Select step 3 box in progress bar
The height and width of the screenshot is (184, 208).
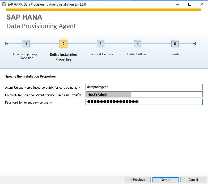101,44
